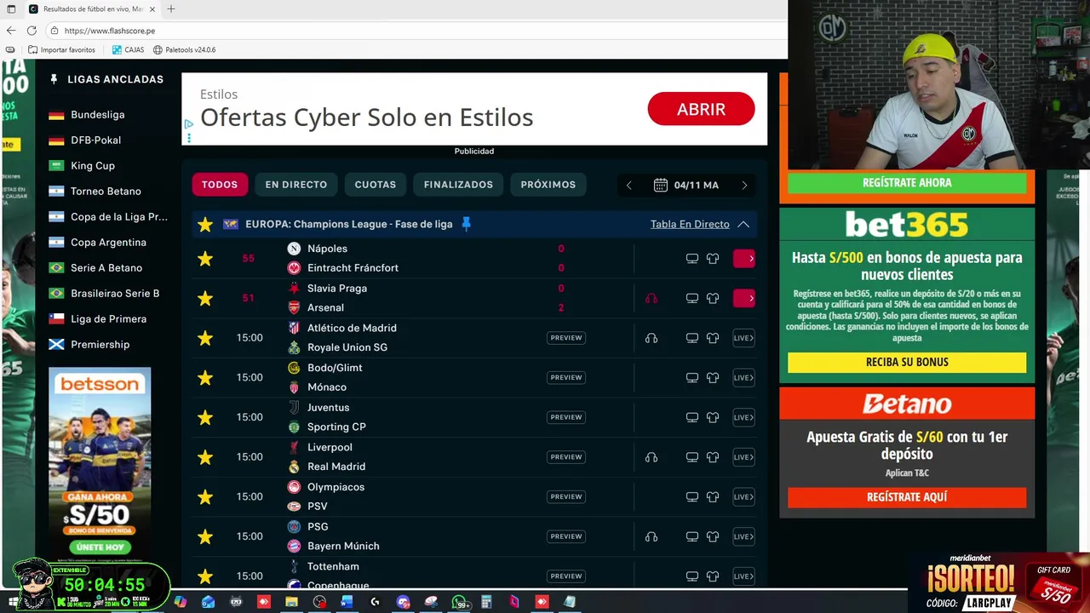Open Tabla En Directo link

click(690, 224)
